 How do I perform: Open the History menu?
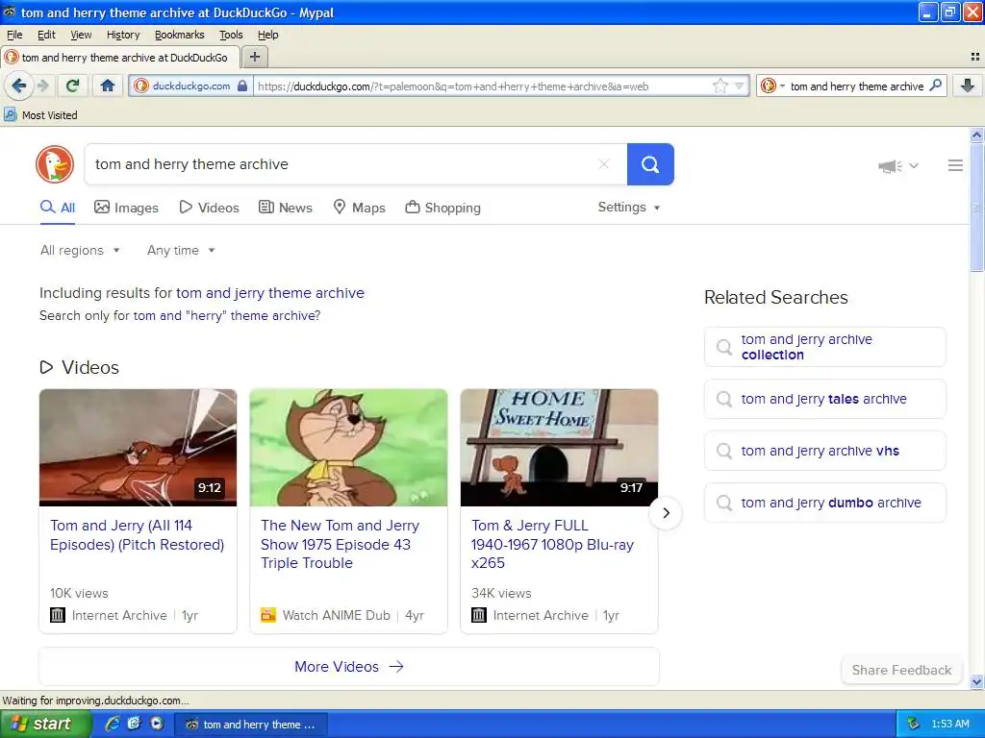[x=123, y=35]
